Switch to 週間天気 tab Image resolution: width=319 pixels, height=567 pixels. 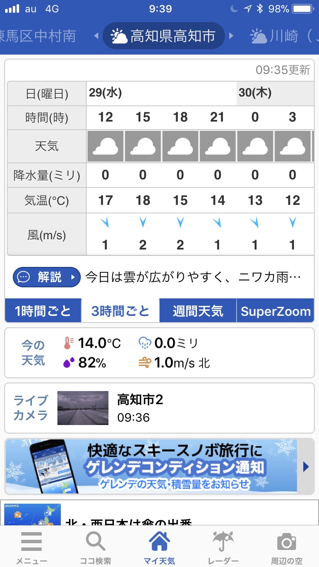pyautogui.click(x=198, y=311)
